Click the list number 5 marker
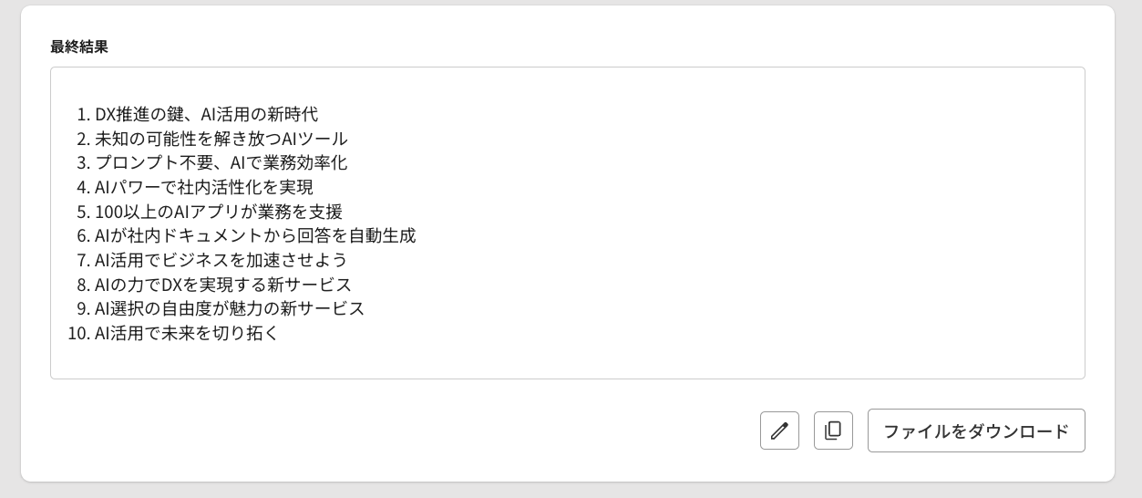The image size is (1142, 498). click(x=82, y=212)
